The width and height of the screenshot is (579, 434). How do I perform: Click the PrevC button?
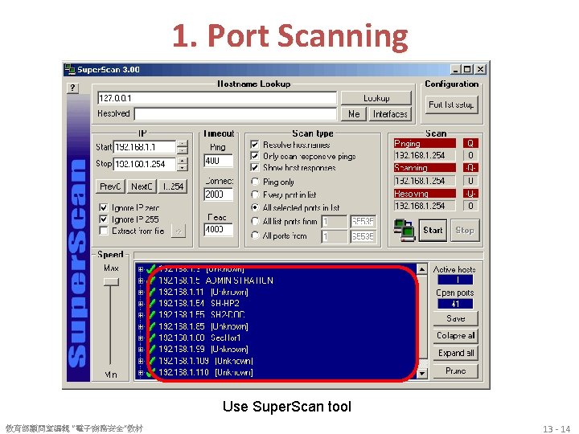click(x=110, y=186)
